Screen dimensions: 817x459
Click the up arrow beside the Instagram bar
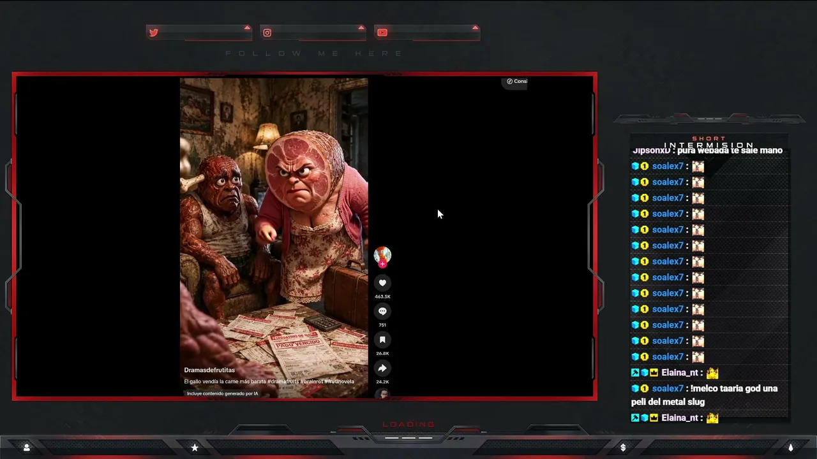pos(361,28)
